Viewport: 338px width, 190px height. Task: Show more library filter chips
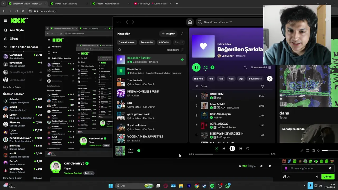182,42
